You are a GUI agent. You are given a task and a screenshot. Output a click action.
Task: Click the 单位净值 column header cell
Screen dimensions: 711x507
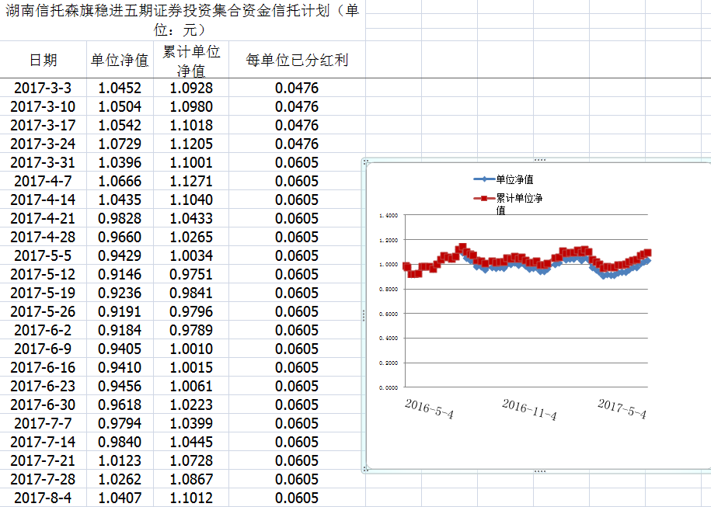click(120, 61)
